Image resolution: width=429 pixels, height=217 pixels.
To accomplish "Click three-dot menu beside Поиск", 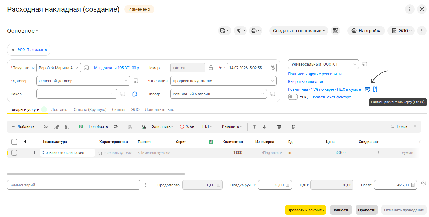I will 415,127.
